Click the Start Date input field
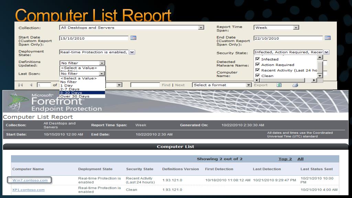Image resolution: width=352 pixels, height=198 pixels. point(94,38)
